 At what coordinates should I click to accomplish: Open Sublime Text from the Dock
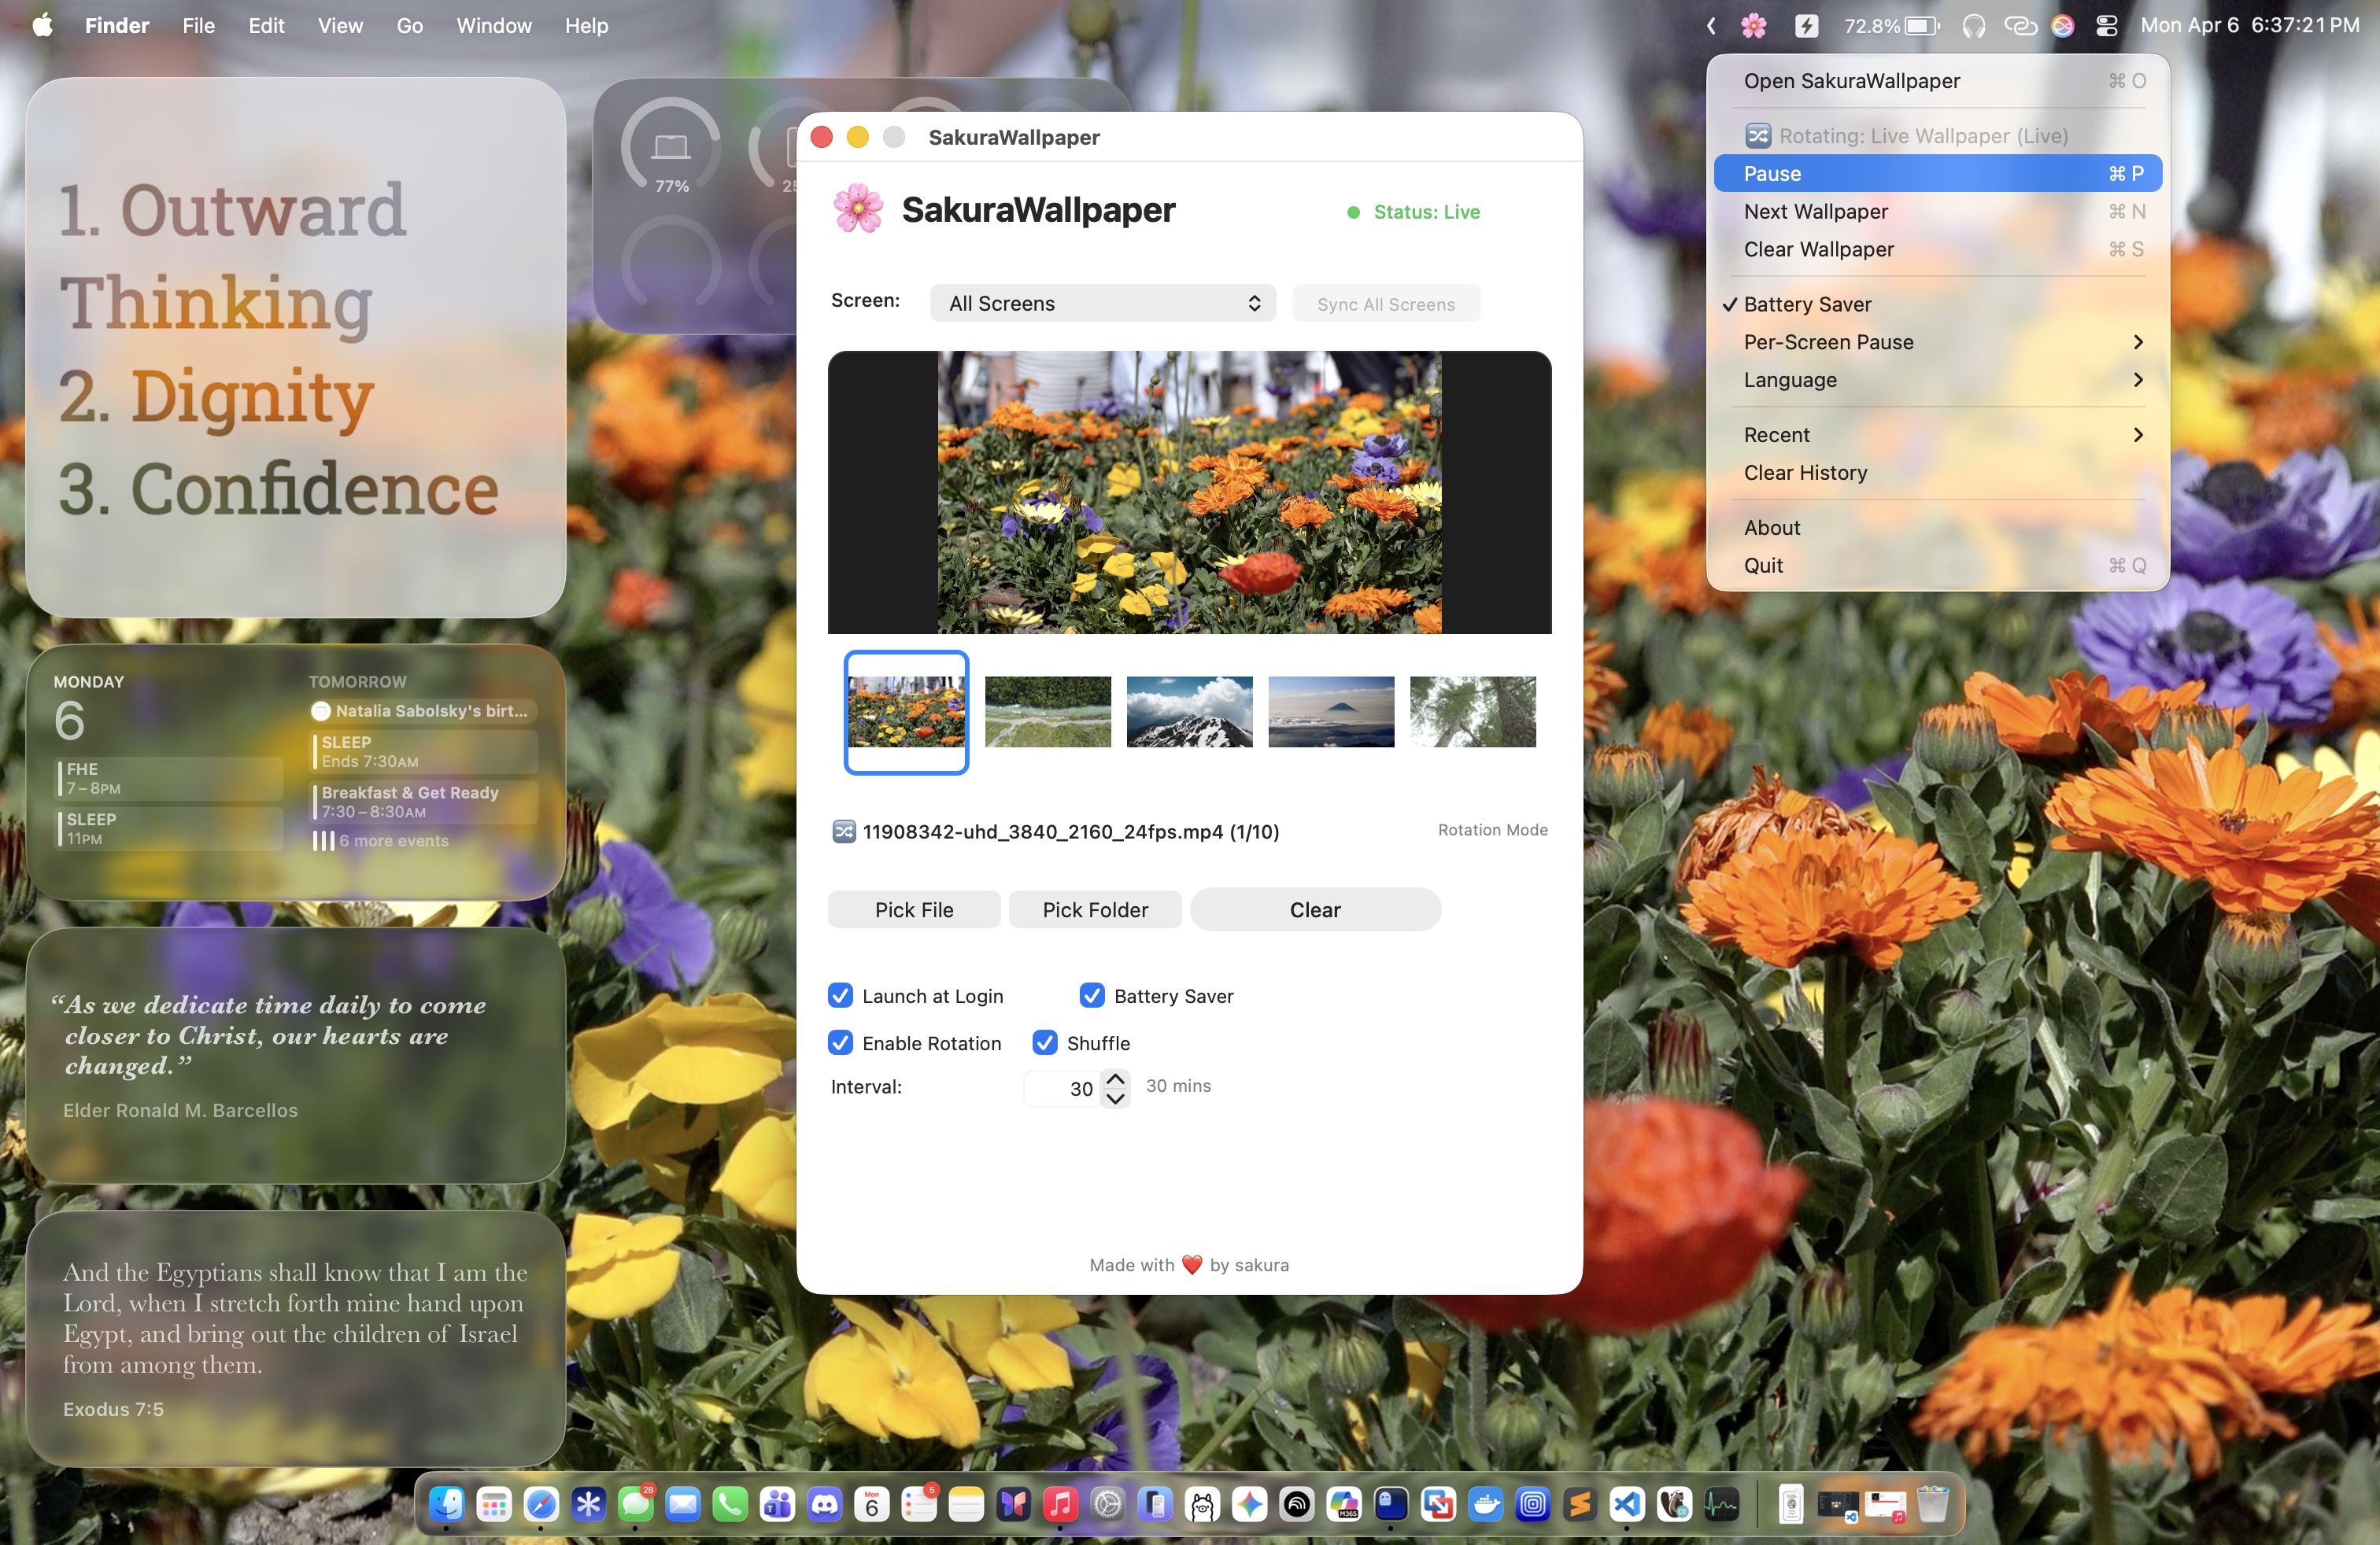pyautogui.click(x=1580, y=1503)
